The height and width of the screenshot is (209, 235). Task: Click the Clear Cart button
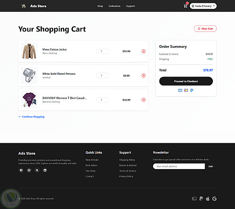tap(205, 29)
